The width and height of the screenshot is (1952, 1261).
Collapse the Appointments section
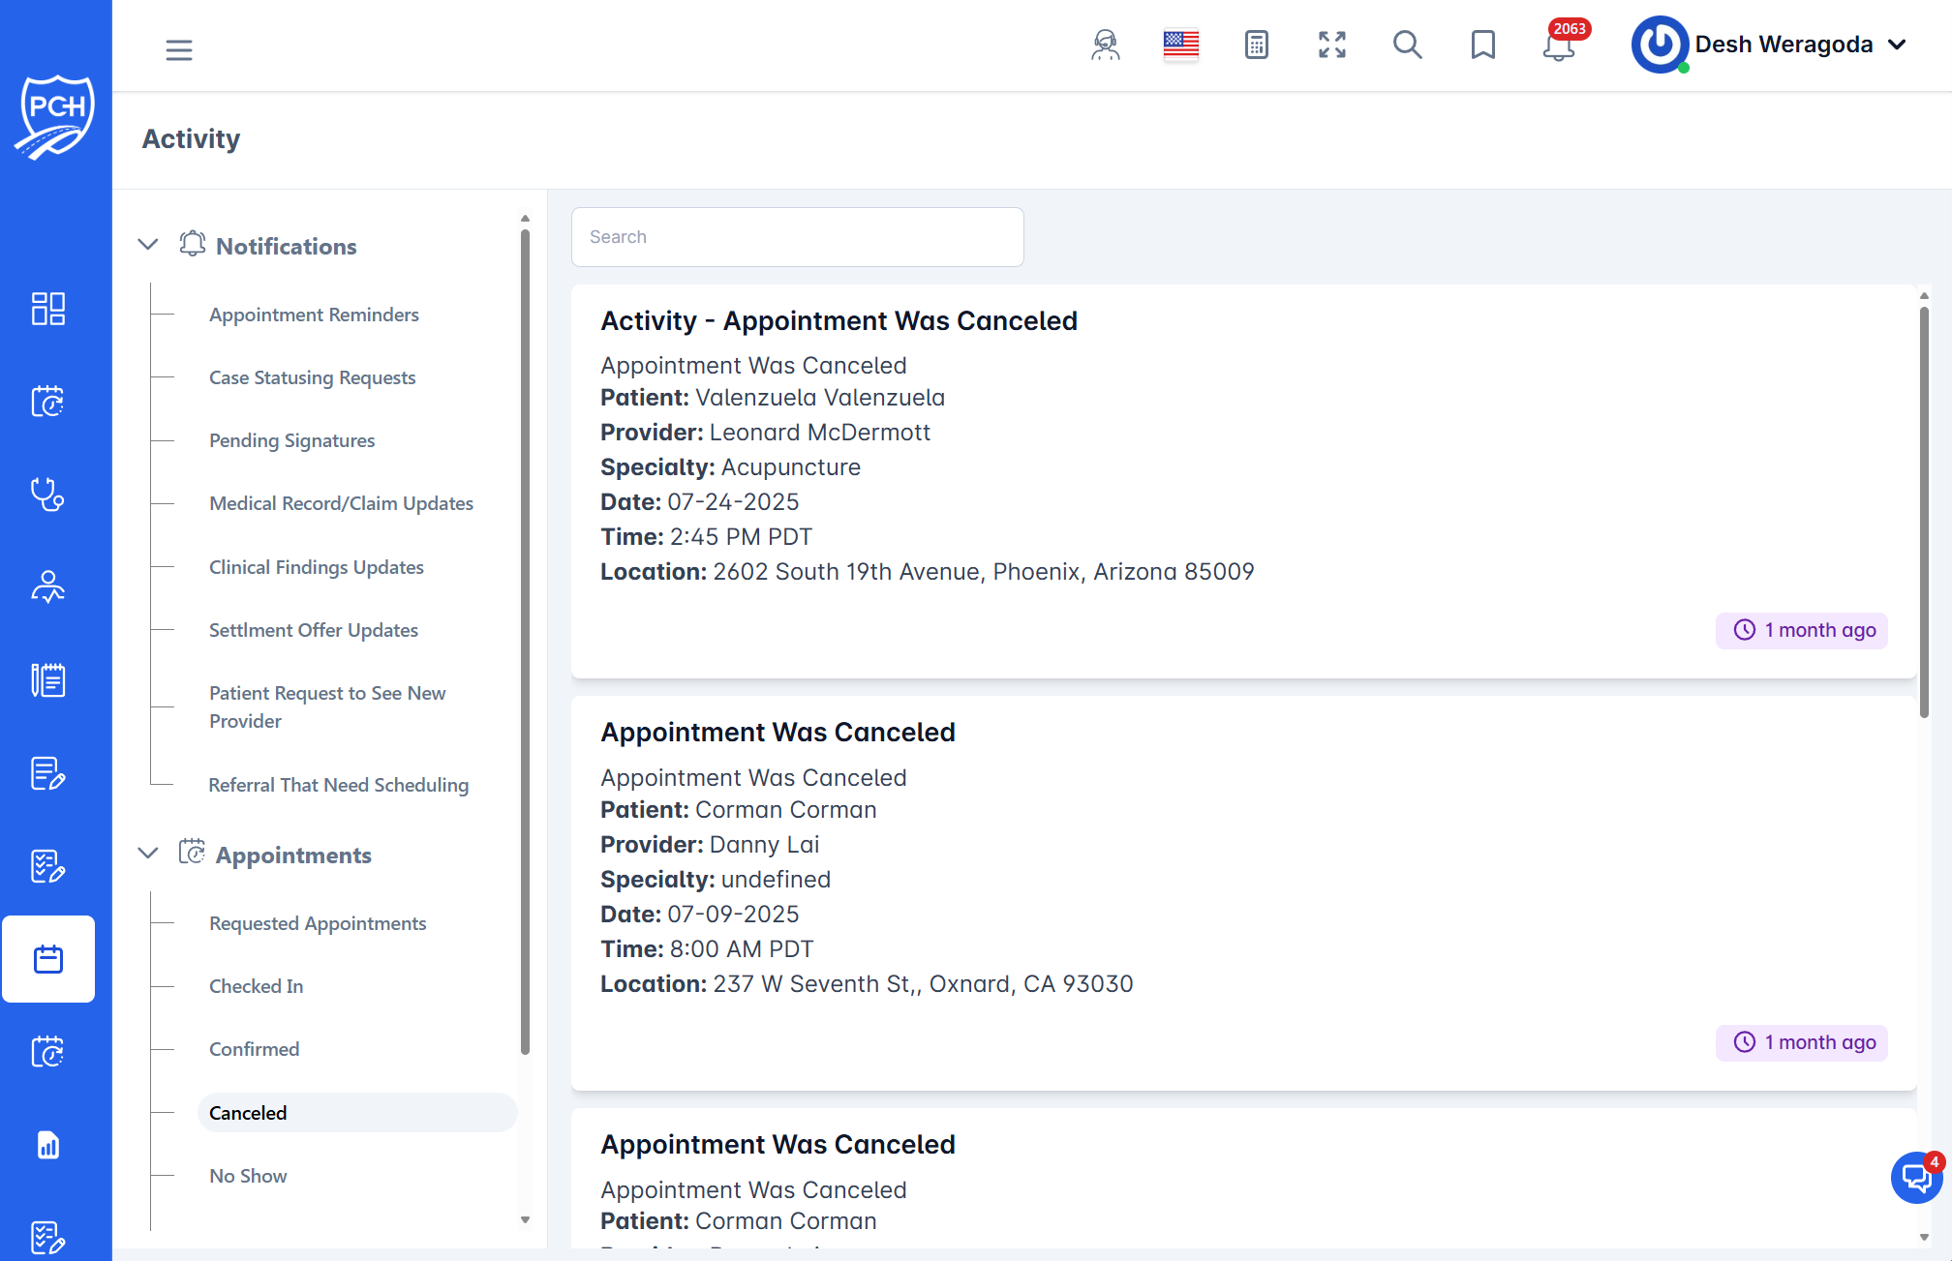coord(148,854)
